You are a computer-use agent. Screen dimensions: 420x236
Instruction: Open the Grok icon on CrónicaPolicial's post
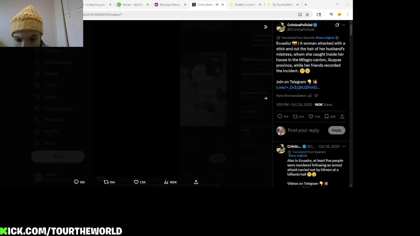pyautogui.click(x=337, y=25)
